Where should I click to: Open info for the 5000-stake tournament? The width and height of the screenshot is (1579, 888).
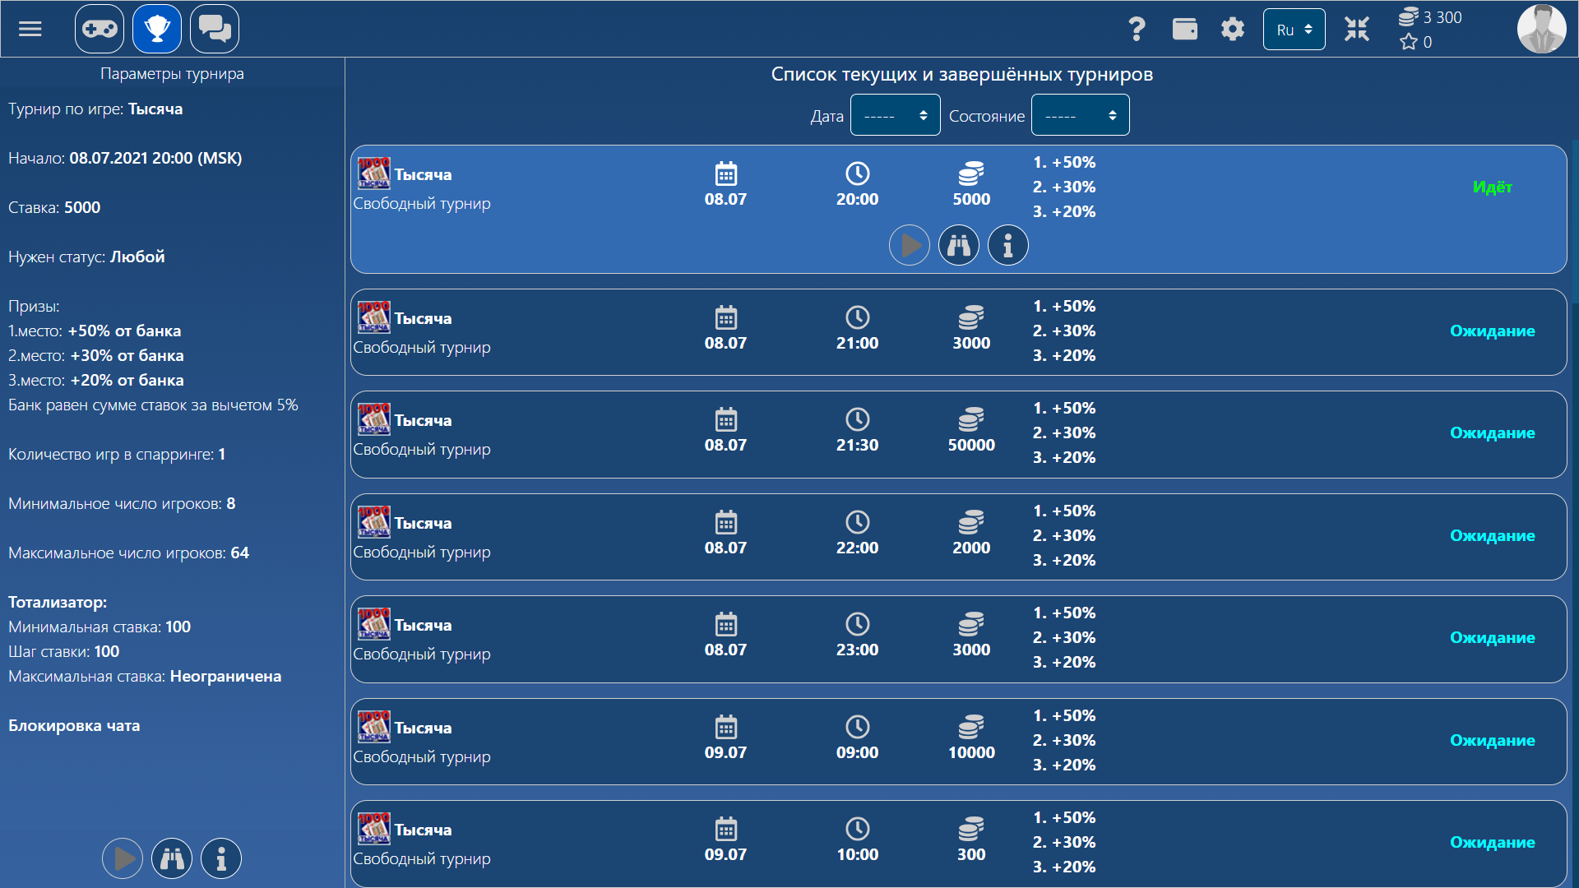click(1007, 244)
